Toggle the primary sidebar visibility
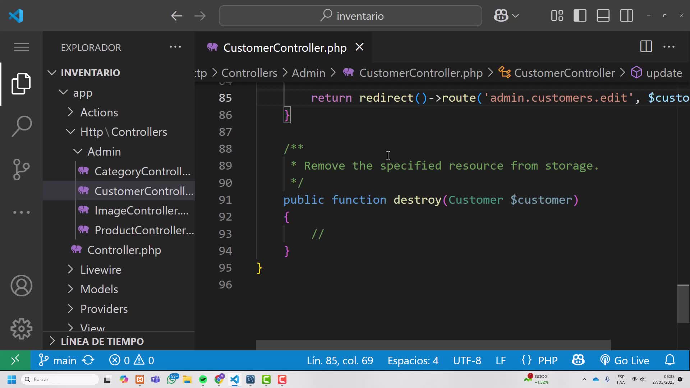Screen dimensions: 690x388 [x=580, y=16]
